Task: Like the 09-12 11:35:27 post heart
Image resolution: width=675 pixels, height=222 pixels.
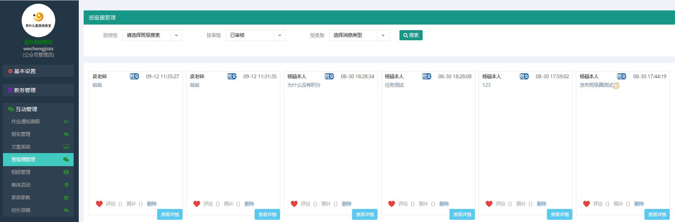Action: coord(99,204)
